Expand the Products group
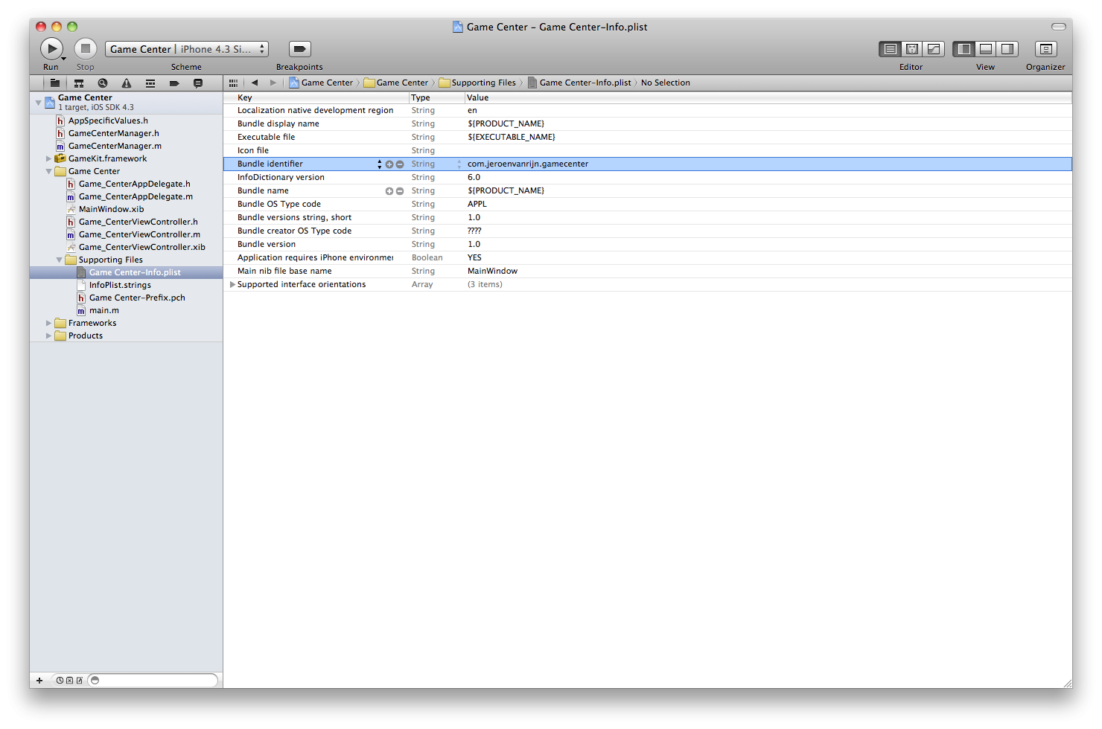Image resolution: width=1102 pixels, height=729 pixels. pyautogui.click(x=48, y=335)
